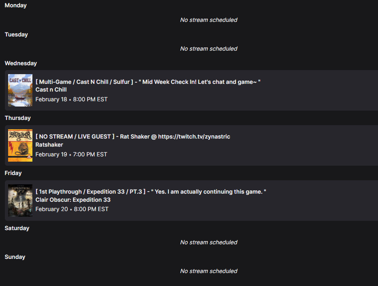Open the Expedition 33 PT.3 stream title

click(x=151, y=192)
